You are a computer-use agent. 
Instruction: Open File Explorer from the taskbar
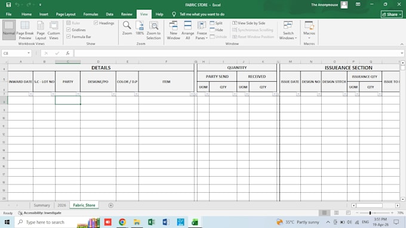tap(137, 222)
